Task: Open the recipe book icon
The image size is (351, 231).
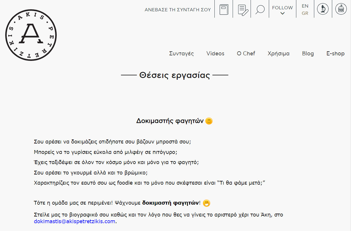Action: point(224,10)
